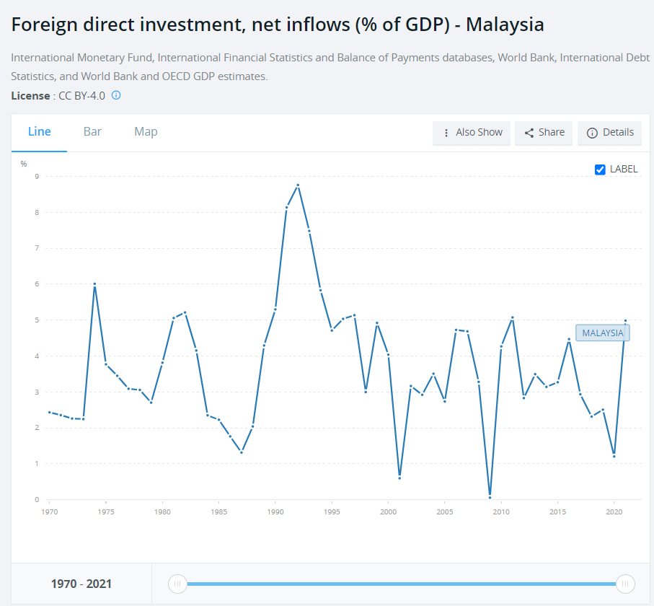654x606 pixels.
Task: Uncheck the LABEL checkbox
Action: click(x=600, y=170)
